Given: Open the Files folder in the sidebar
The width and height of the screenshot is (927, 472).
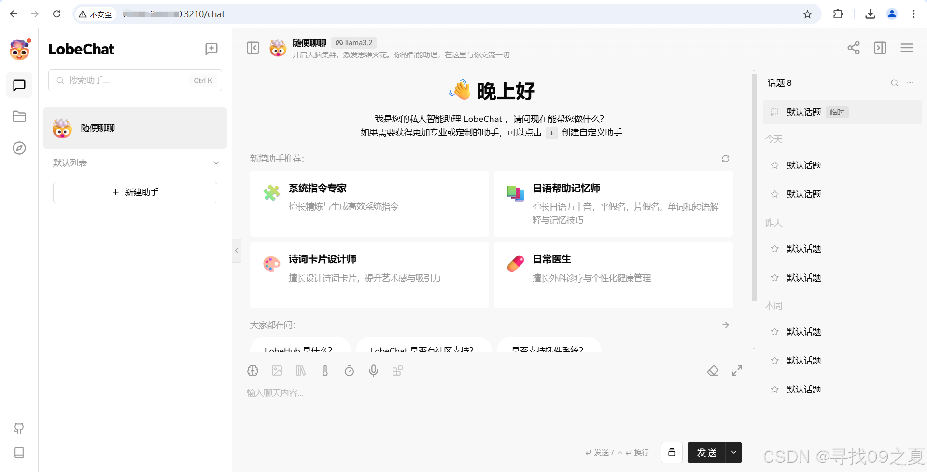Looking at the screenshot, I should [19, 117].
